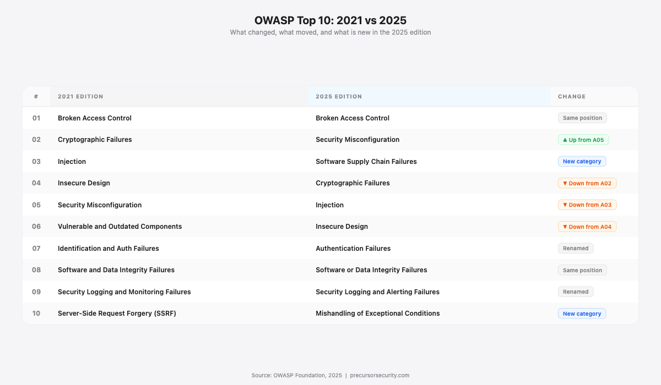
Task: Open the '2021 Edition' column header
Action: click(x=80, y=96)
